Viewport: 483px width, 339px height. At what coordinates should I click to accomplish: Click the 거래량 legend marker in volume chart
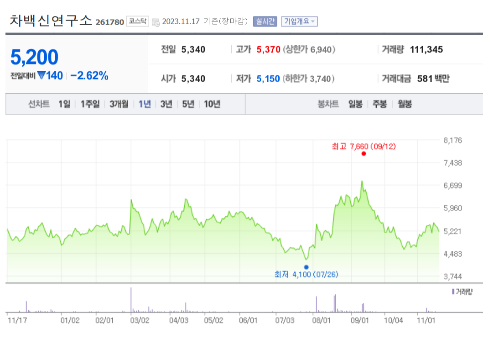[x=453, y=291]
